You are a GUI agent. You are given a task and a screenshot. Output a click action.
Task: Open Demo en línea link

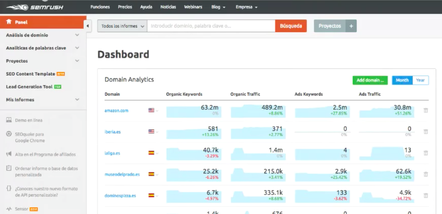[29, 120]
